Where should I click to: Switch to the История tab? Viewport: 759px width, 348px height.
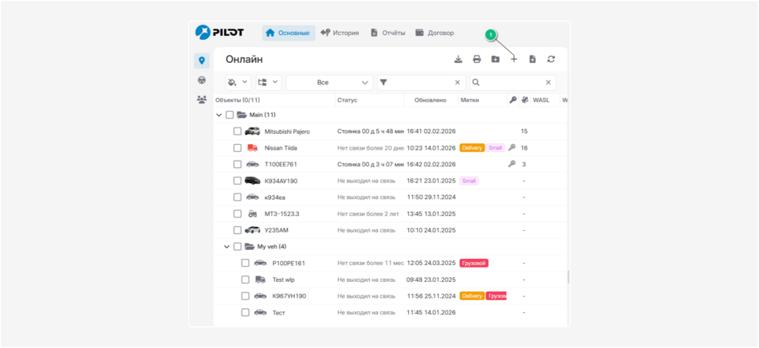[340, 33]
